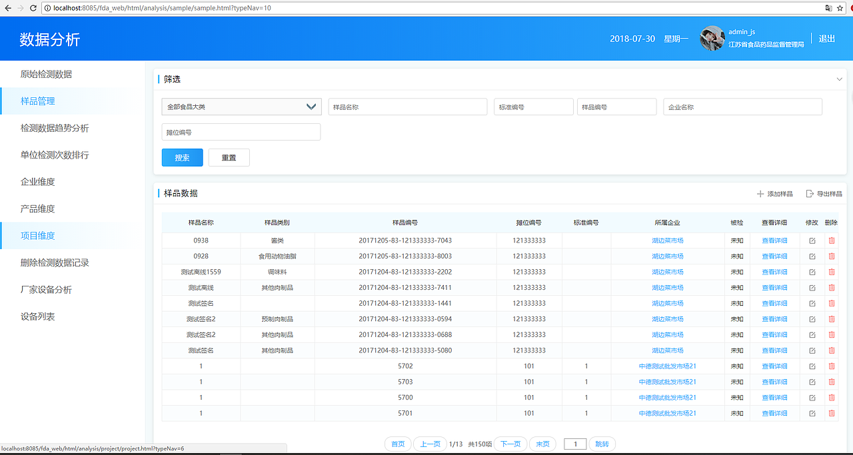Image resolution: width=853 pixels, height=455 pixels.
Task: Go to 下一页 next page
Action: pyautogui.click(x=510, y=444)
